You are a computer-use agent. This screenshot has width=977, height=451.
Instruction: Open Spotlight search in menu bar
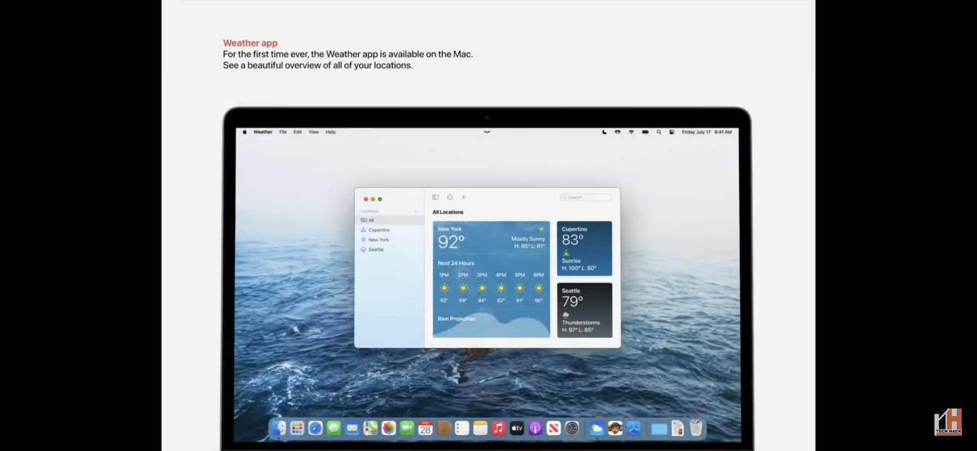(x=659, y=132)
